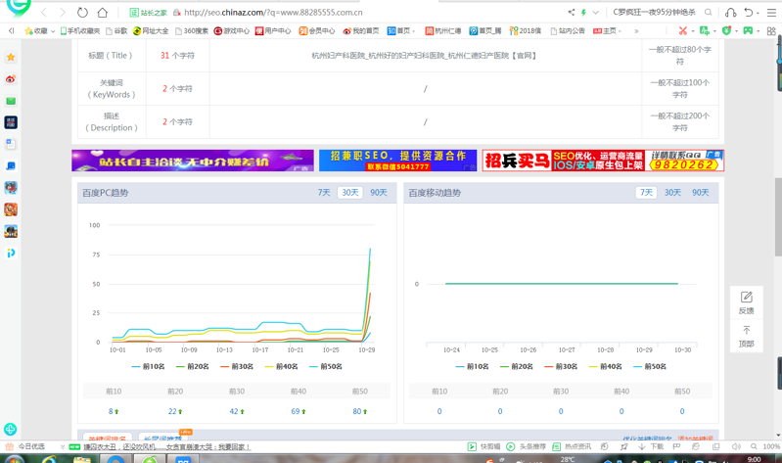
Task: Select 90天 tab in 百度PC趋势
Action: click(379, 192)
